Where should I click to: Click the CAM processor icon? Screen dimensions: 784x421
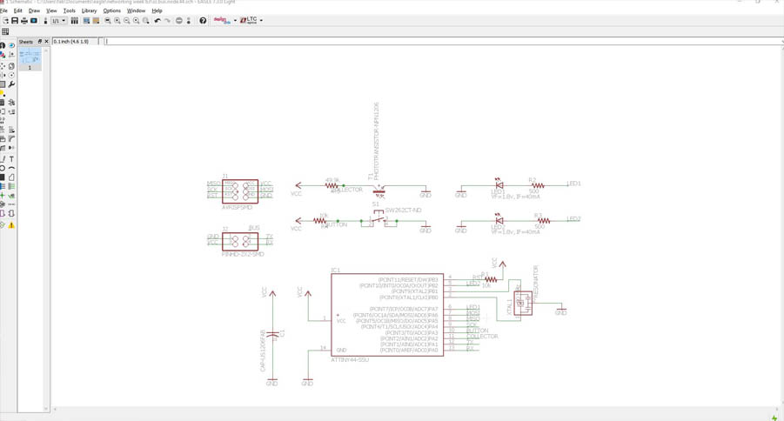pyautogui.click(x=33, y=21)
